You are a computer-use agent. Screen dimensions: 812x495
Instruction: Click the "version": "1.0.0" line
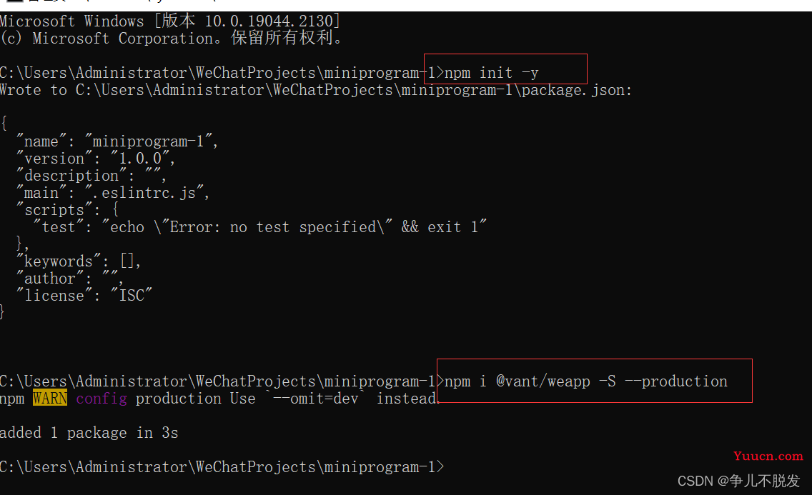coord(96,159)
